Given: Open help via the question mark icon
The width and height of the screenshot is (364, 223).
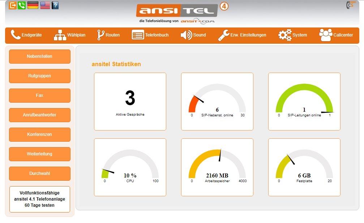Looking at the screenshot, I should pyautogui.click(x=55, y=5).
